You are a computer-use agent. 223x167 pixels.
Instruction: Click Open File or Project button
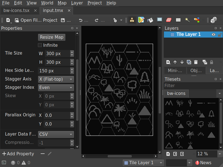(36, 20)
